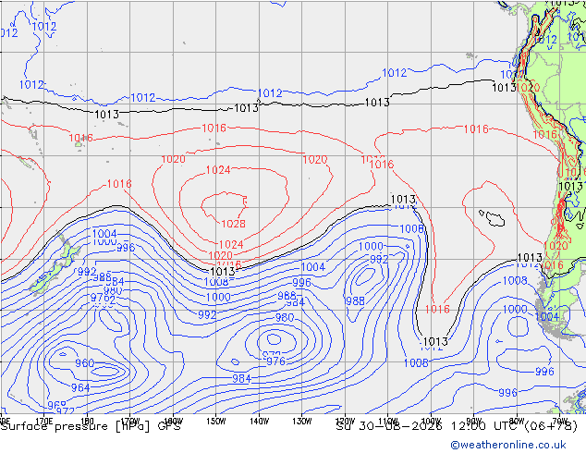Click the 150W longitude axis label
Screen dimensions: 586x453
[x=216, y=422]
